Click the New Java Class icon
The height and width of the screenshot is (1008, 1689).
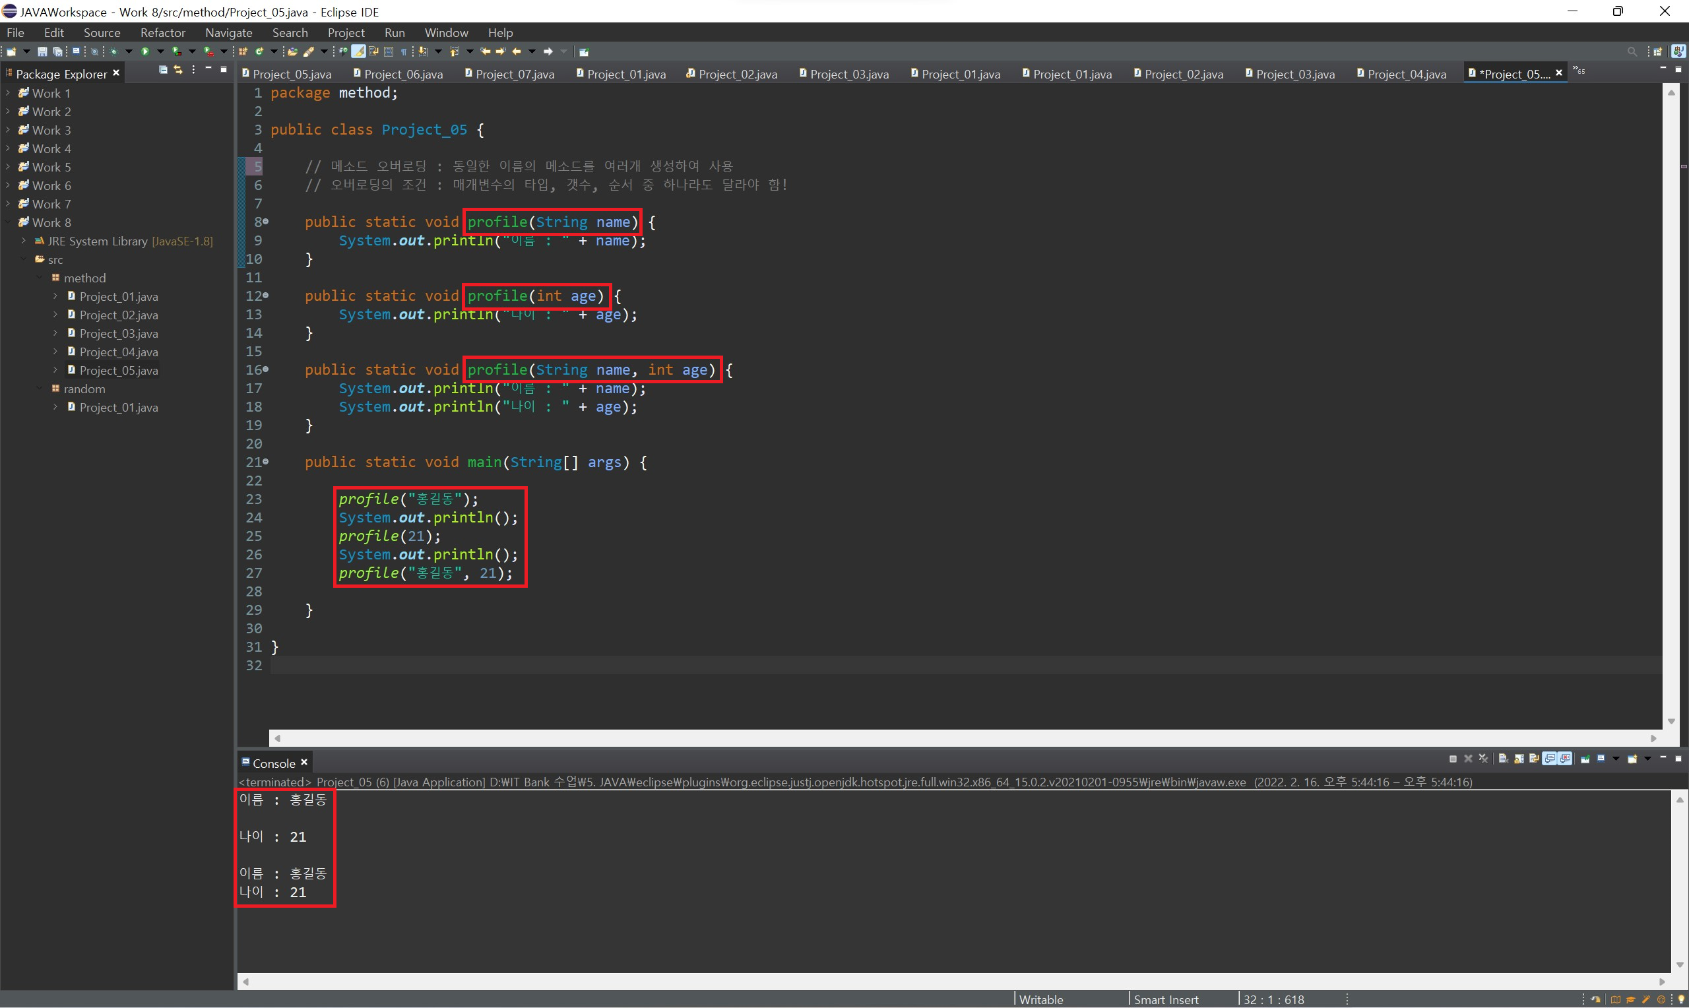(x=259, y=51)
